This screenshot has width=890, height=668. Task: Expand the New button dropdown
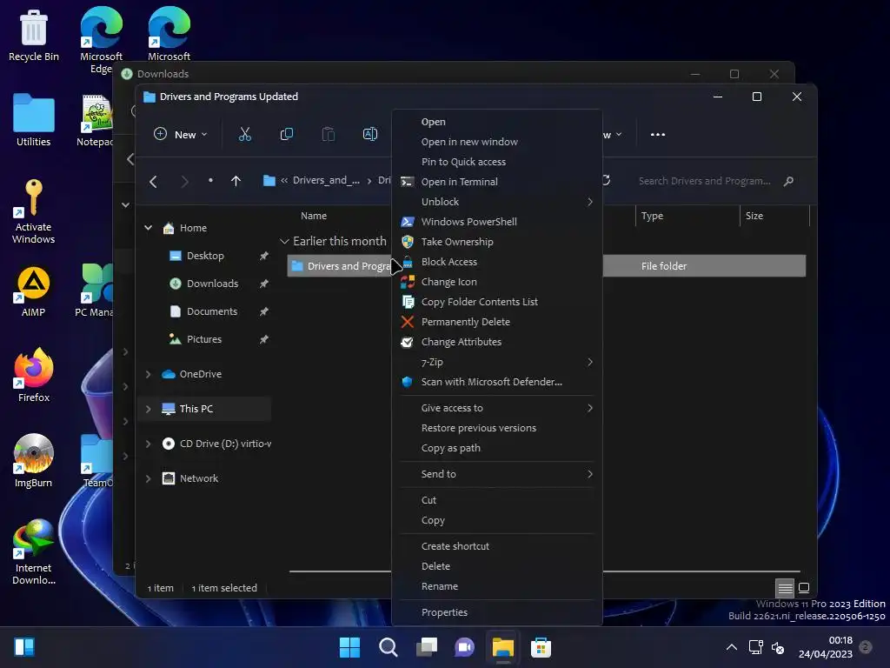click(x=181, y=135)
